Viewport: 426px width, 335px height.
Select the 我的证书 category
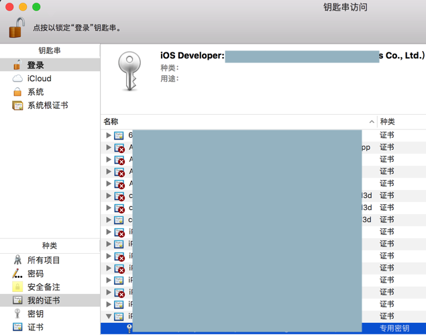(x=50, y=301)
